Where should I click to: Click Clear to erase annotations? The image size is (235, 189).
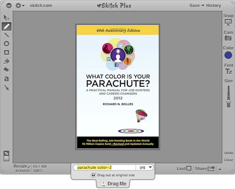(228, 160)
